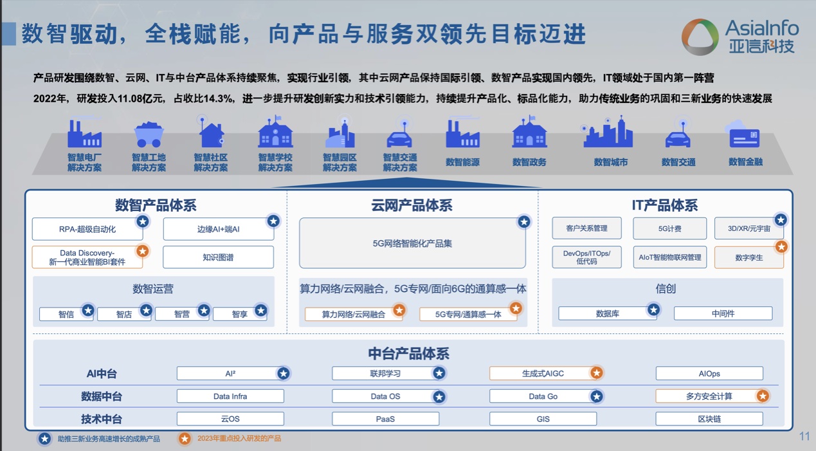Open the 联邦学习 item
Image resolution: width=816 pixels, height=451 pixels.
385,373
